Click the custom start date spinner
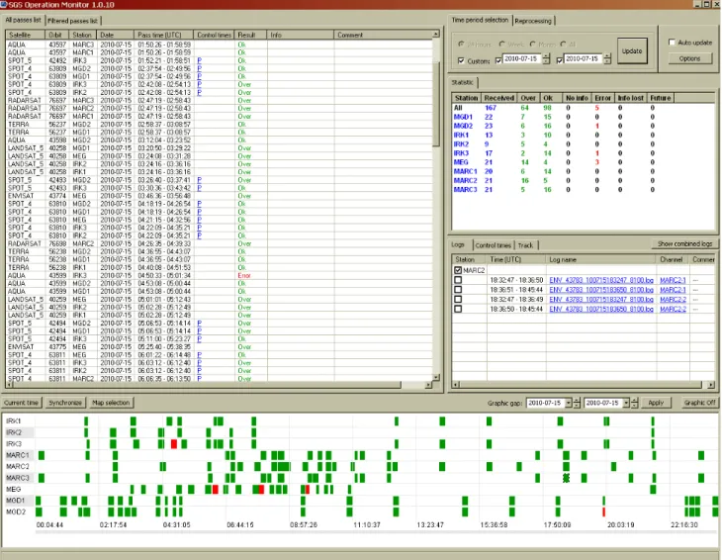 pos(546,59)
